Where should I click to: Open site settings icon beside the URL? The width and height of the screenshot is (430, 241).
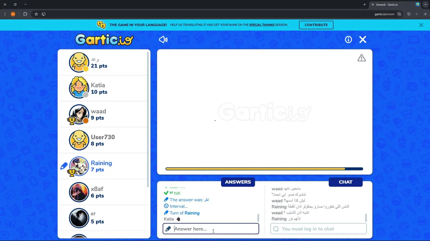[x=399, y=14]
